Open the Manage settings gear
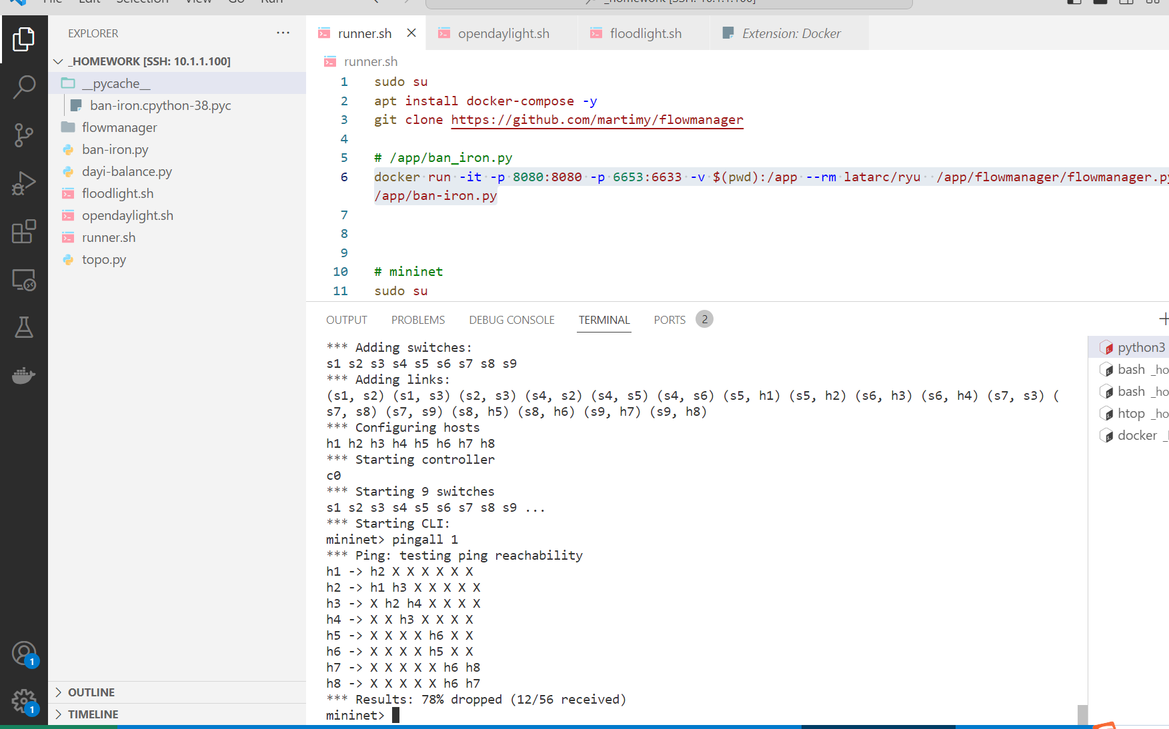This screenshot has width=1169, height=729. point(24,701)
